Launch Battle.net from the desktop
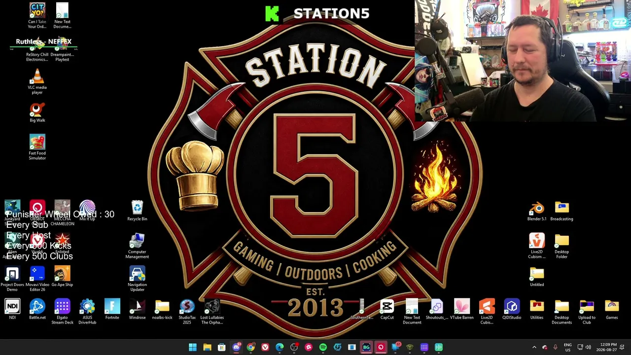Viewport: 631px width, 355px height. (x=37, y=309)
